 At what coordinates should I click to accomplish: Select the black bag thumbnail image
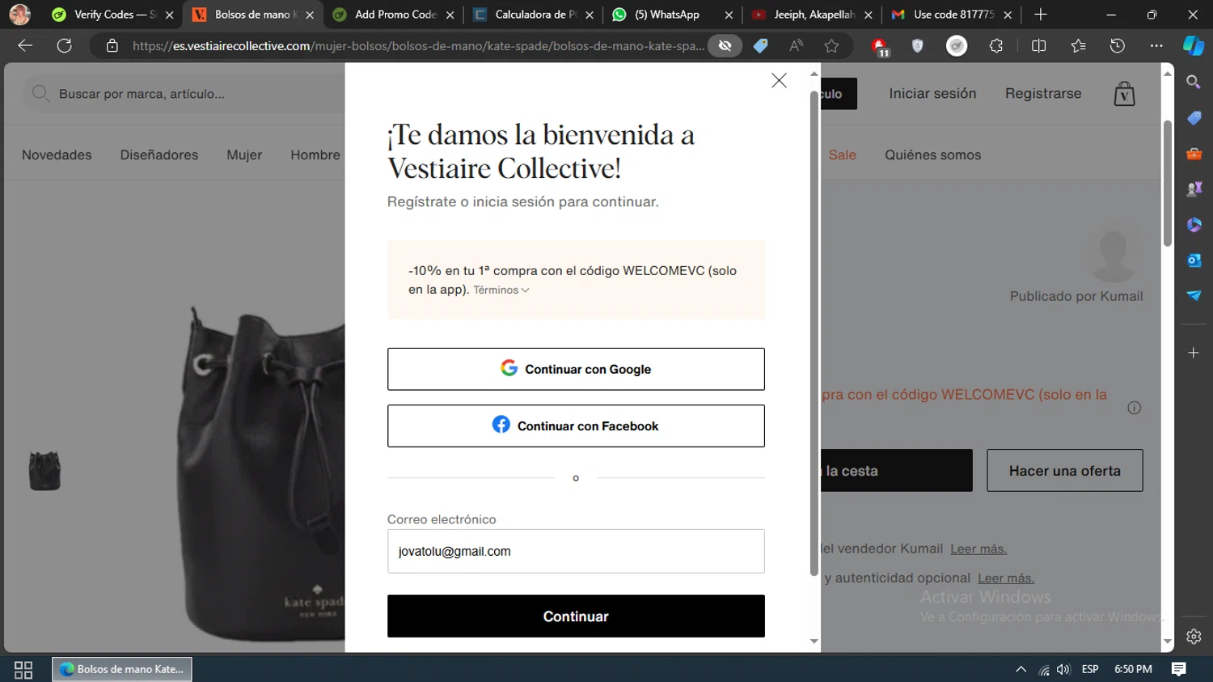[44, 471]
